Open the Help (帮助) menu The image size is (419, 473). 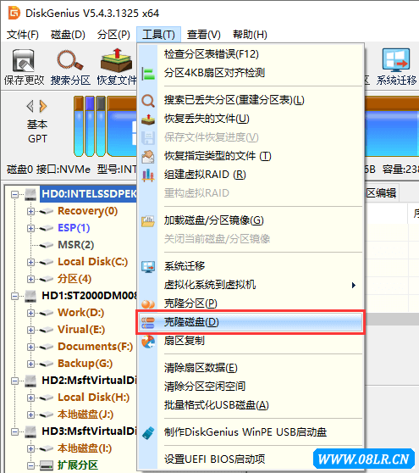(x=250, y=35)
